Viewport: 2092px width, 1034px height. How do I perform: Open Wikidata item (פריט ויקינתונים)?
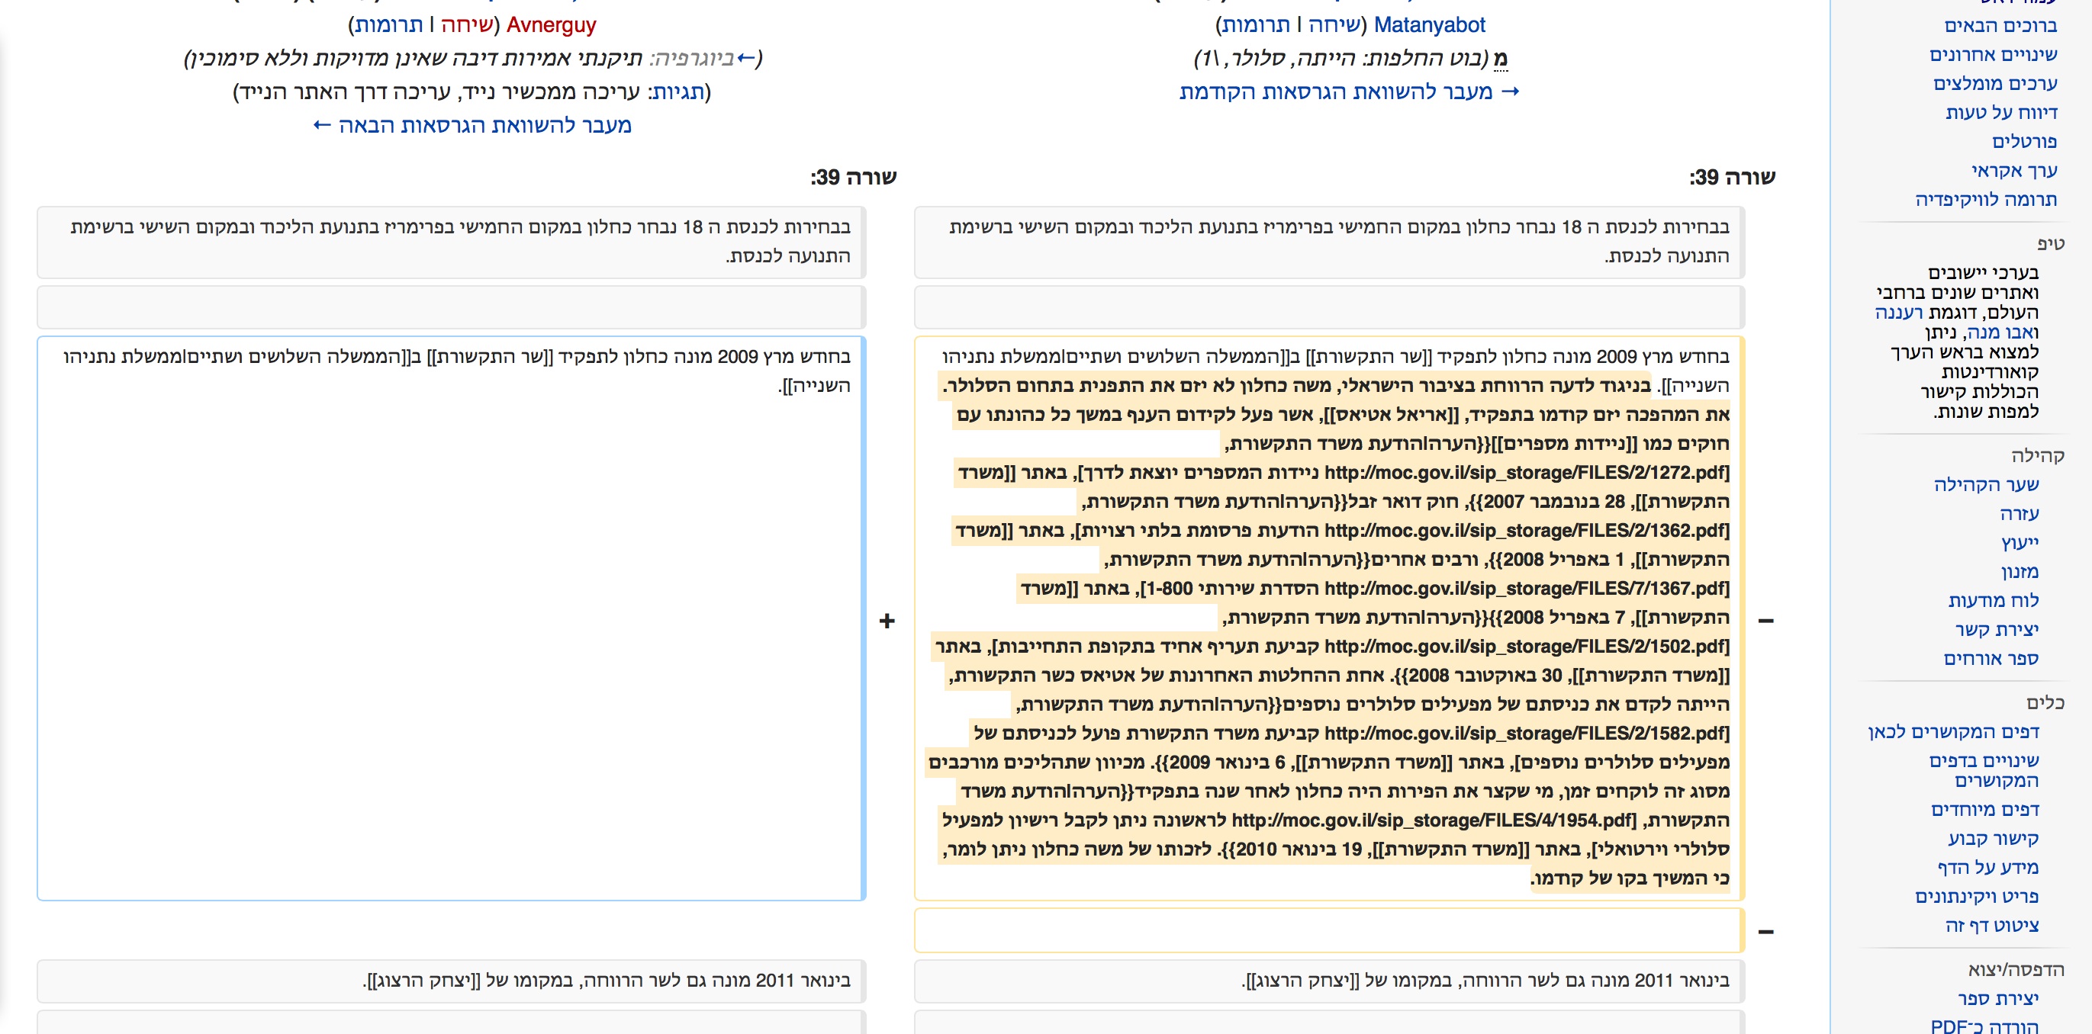pyautogui.click(x=1976, y=897)
